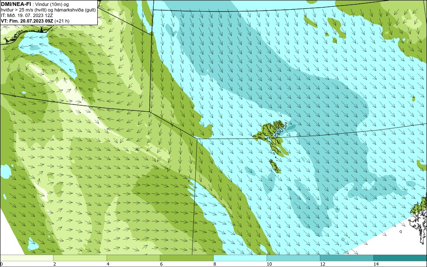
Task: Click the 8–10 m/s pale cyan swatch
Action: 240,258
